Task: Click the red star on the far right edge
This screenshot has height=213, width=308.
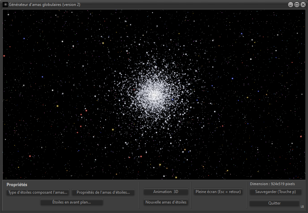Action: 301,136
